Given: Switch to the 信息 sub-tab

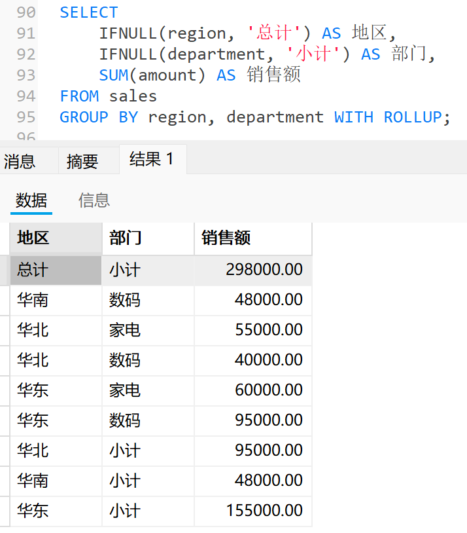Looking at the screenshot, I should click(x=94, y=200).
